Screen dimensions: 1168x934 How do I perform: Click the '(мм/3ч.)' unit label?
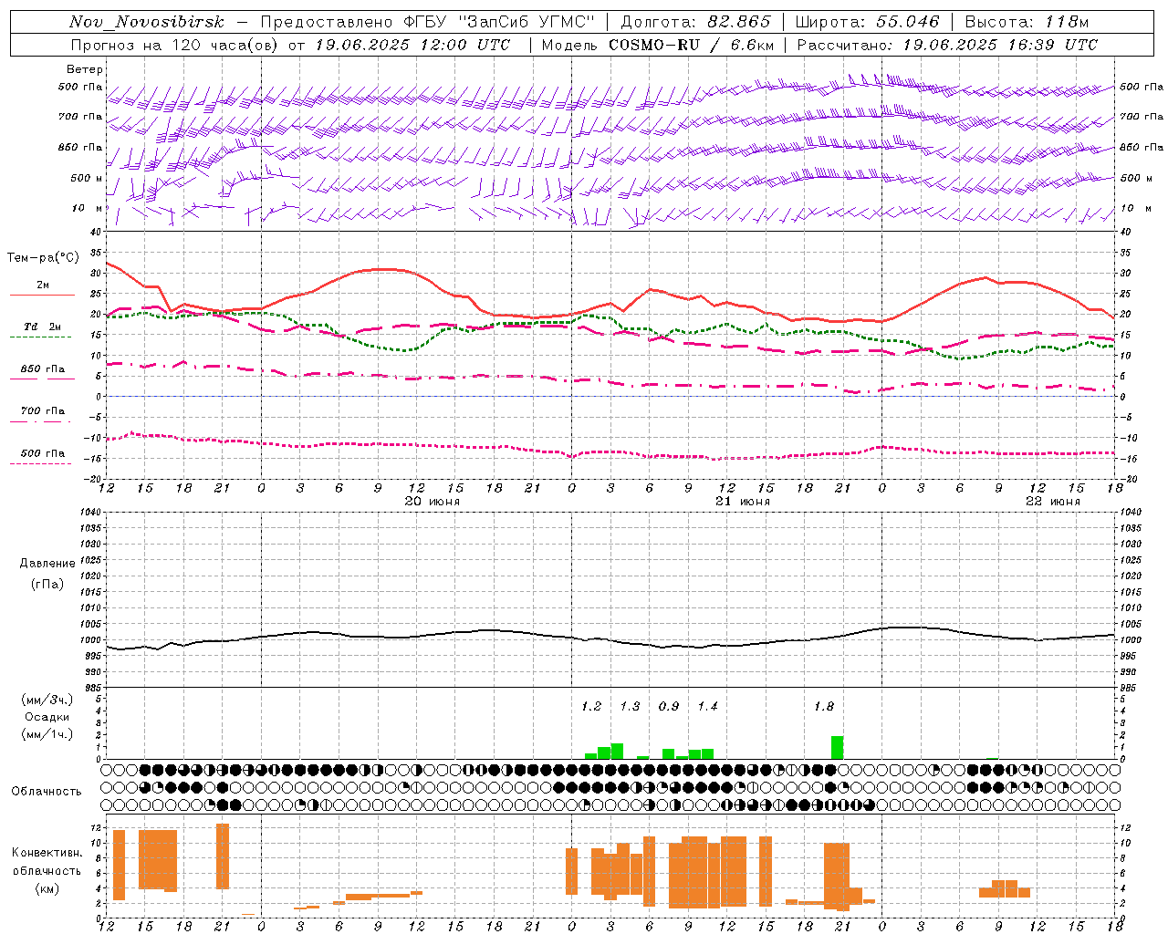47,700
